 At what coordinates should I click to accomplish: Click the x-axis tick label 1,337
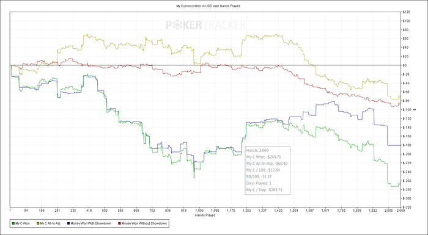click(x=262, y=211)
